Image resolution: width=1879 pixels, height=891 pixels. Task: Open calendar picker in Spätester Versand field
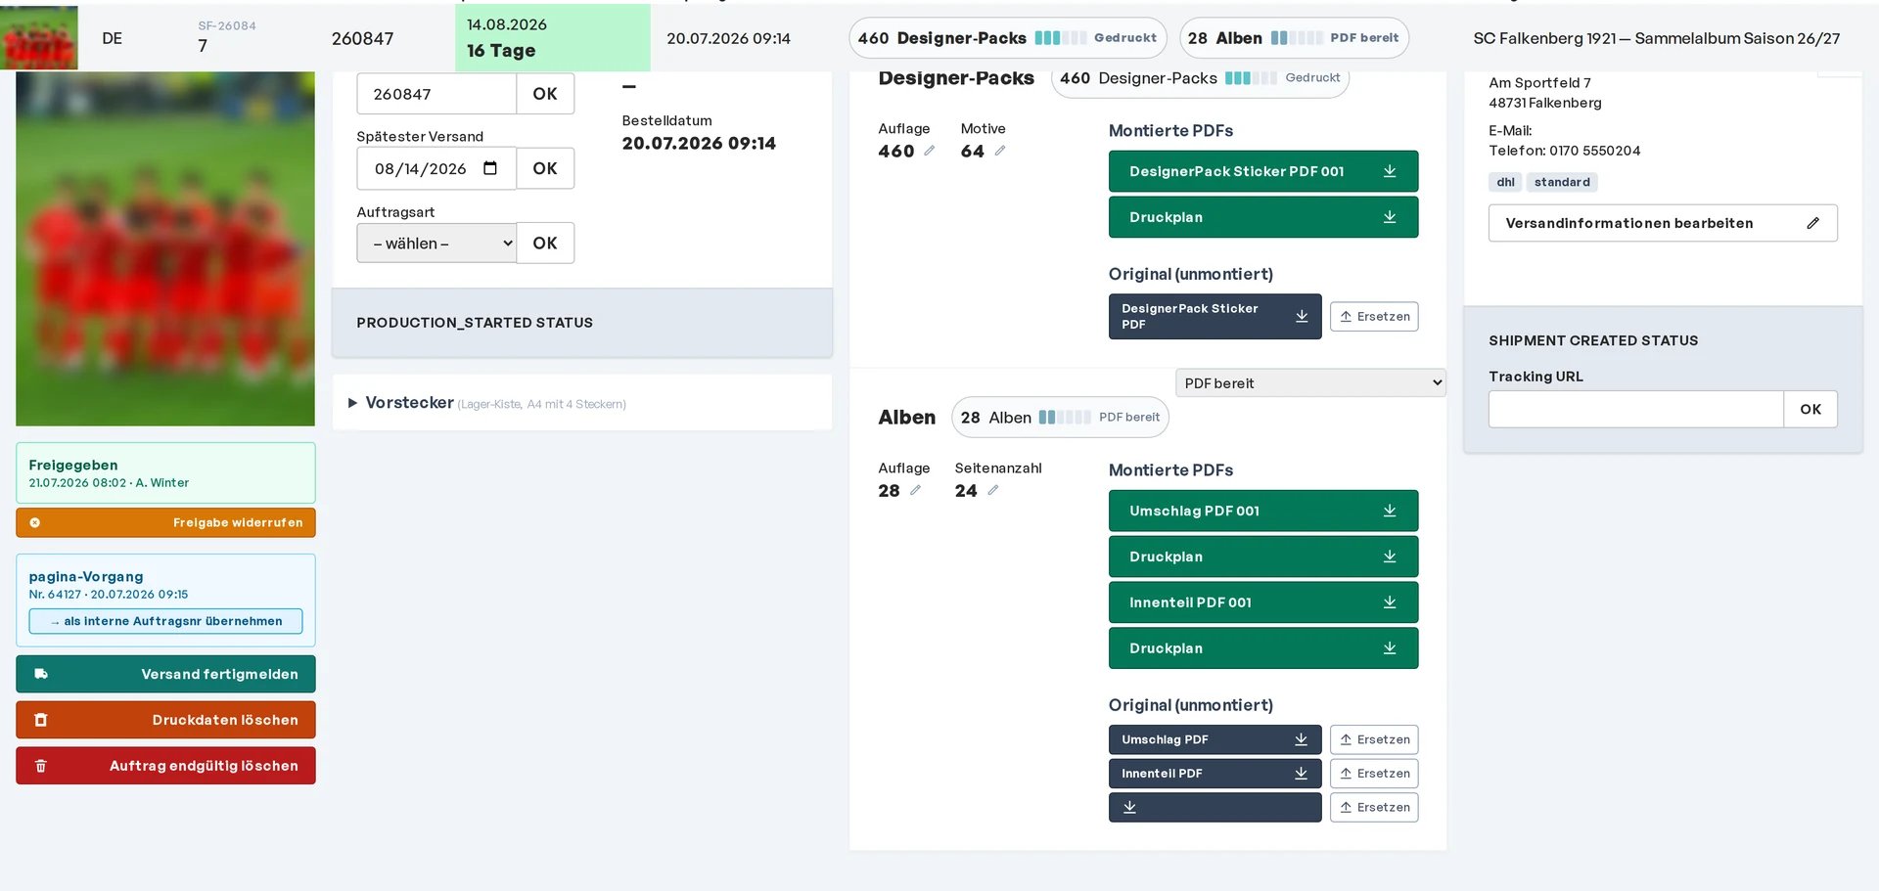point(490,168)
